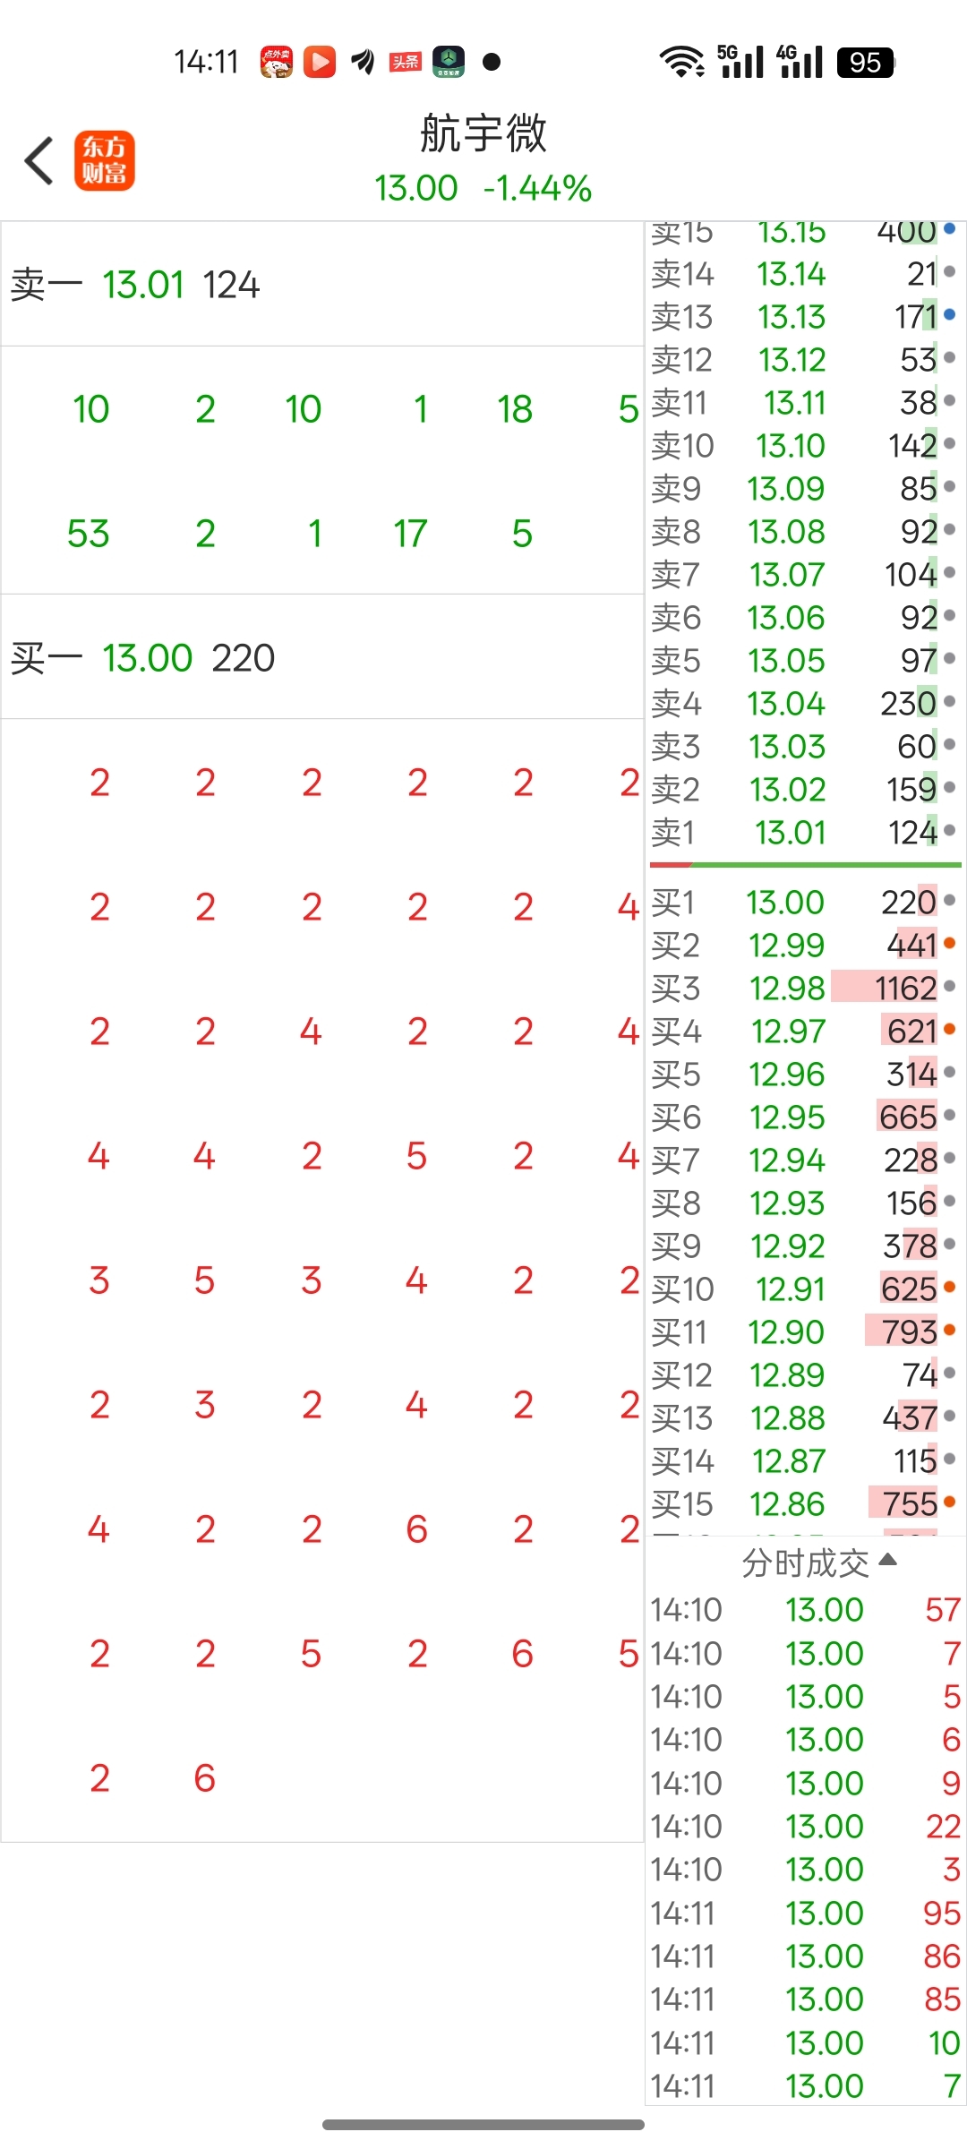
Task: Collapse the 分时成交 panel arrow
Action: (888, 1560)
